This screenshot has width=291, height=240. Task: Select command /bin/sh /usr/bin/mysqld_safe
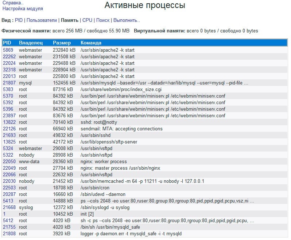point(110,227)
